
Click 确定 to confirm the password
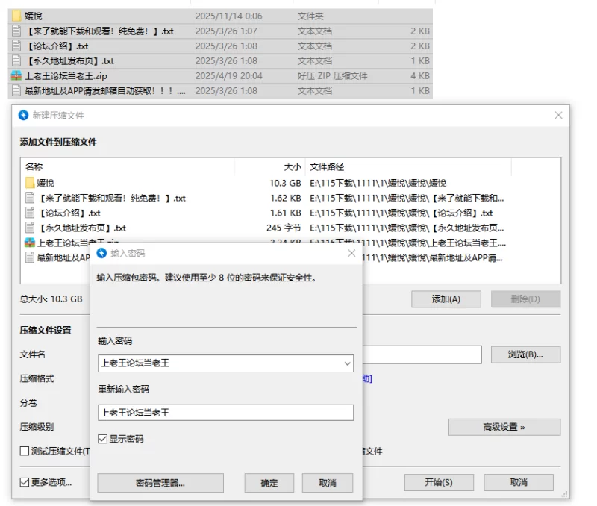(269, 483)
